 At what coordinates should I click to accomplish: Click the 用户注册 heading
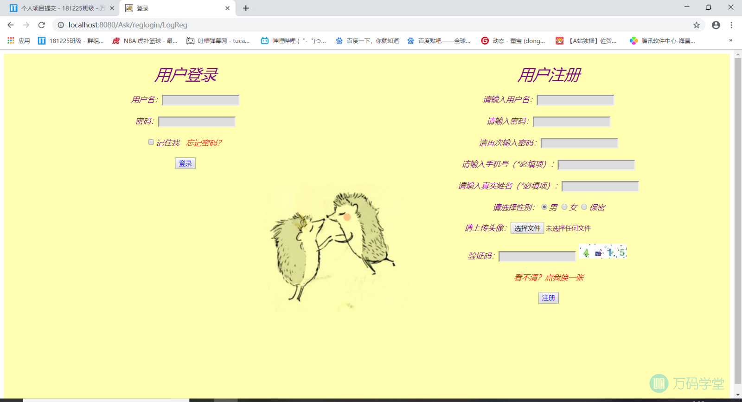coord(549,75)
